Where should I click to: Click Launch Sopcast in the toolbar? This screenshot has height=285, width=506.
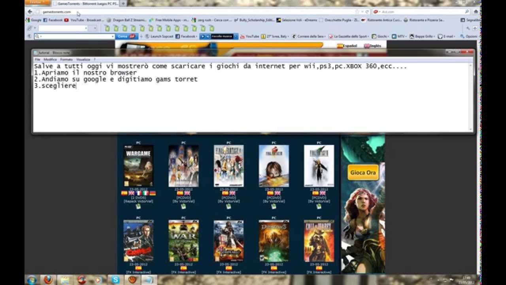pos(159,36)
